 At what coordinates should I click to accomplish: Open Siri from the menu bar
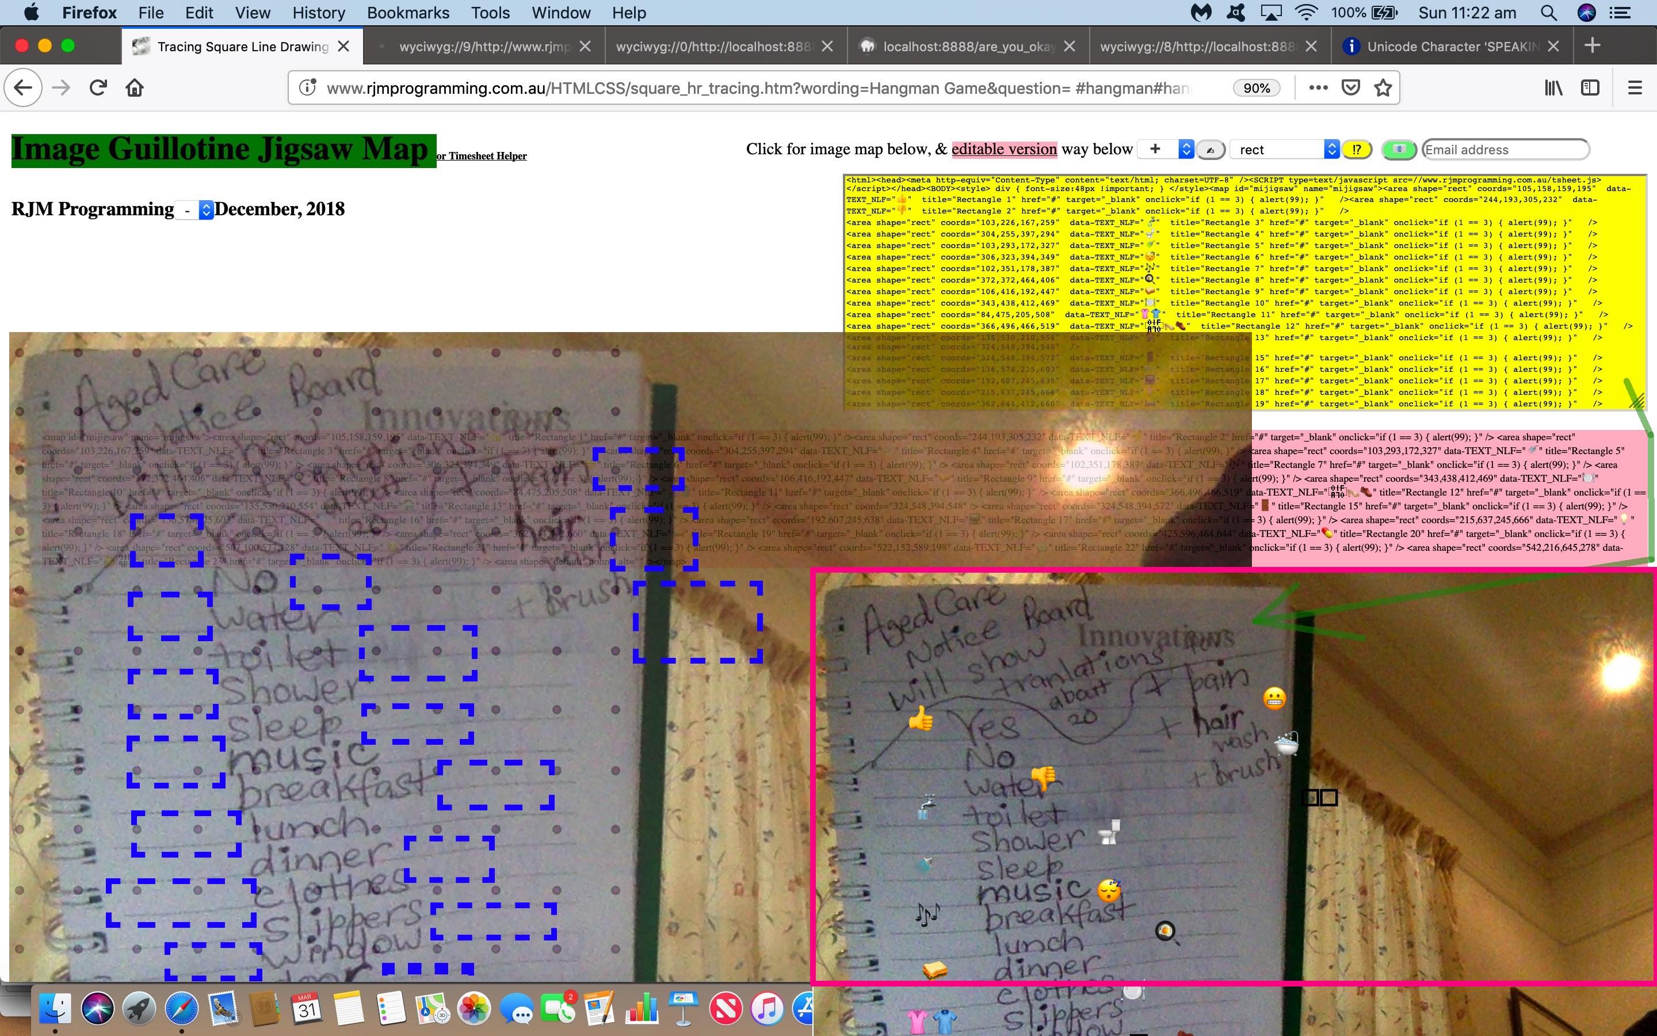click(1586, 12)
